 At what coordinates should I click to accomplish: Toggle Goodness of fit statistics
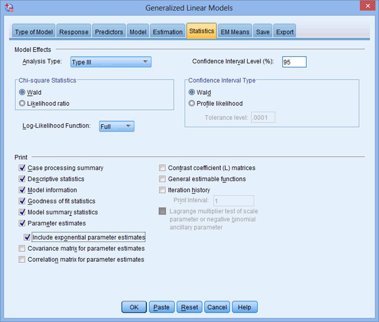click(22, 201)
